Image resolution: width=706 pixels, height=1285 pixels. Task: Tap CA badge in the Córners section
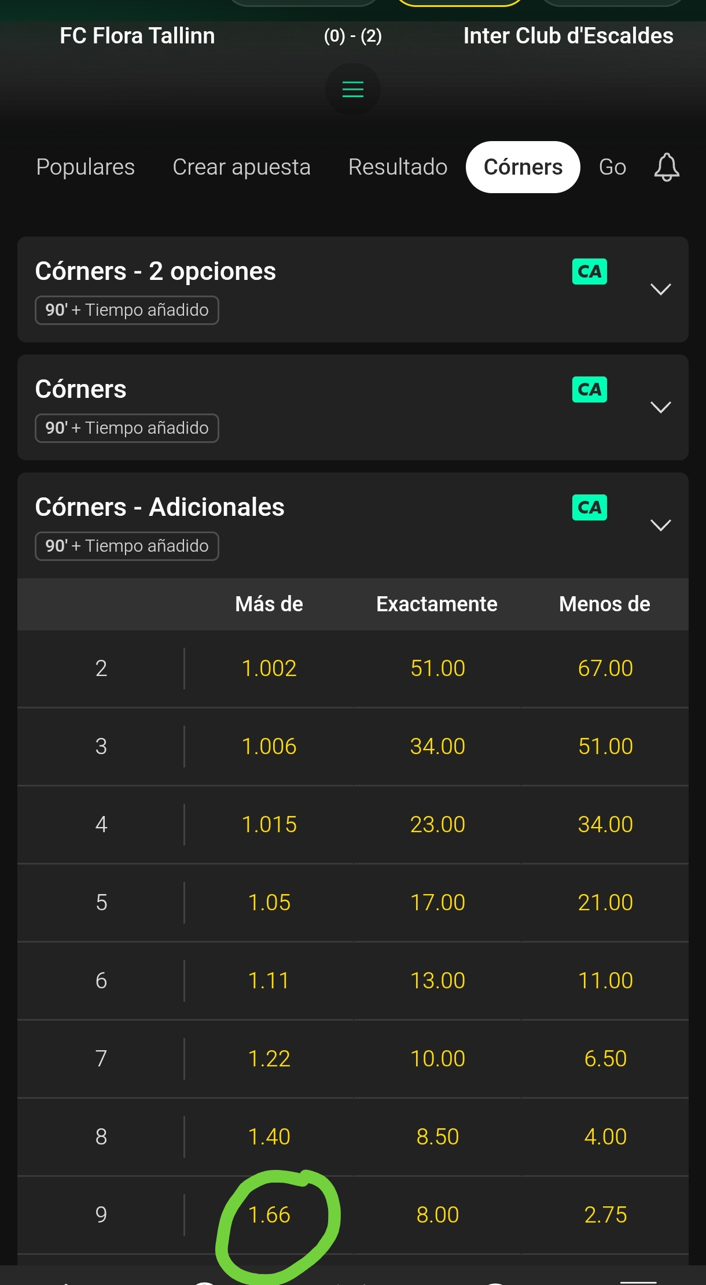(589, 389)
